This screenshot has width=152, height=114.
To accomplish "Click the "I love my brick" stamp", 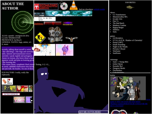I will [x=7, y=81].
